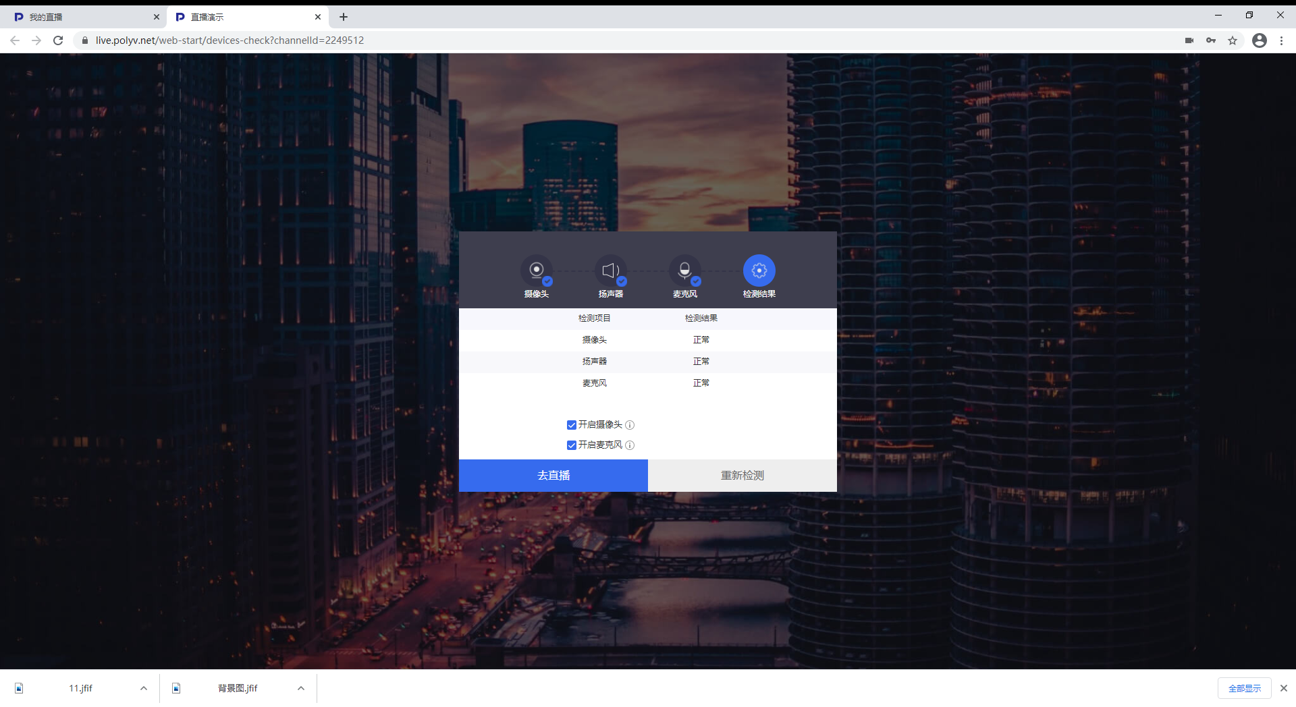The height and width of the screenshot is (707, 1296).
Task: Click the microphone (麦克风) step icon
Action: click(x=684, y=271)
